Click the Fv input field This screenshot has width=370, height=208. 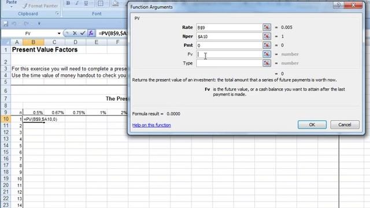229,54
